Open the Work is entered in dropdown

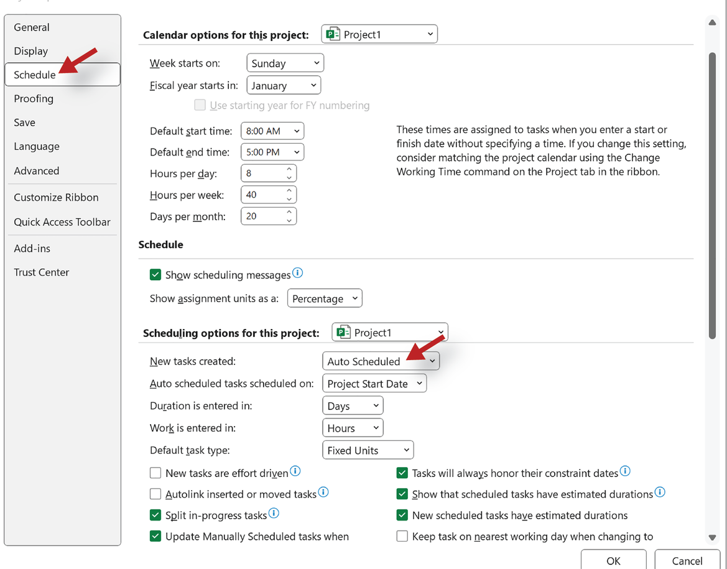click(353, 428)
